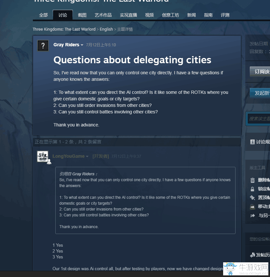Open the 发帖历 post history link
Image resolution: width=270 pixels, height=277 pixels.
click(263, 255)
